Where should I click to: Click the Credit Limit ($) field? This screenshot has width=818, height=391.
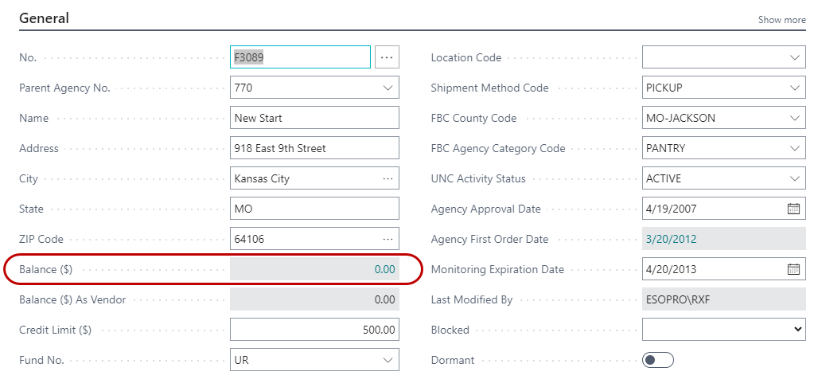tap(314, 330)
